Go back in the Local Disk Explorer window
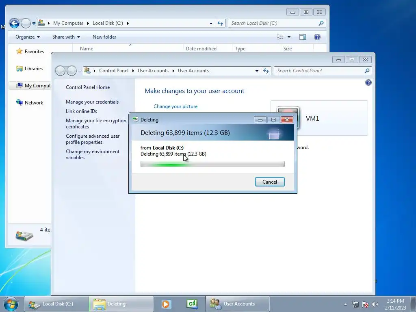This screenshot has height=312, width=416. click(14, 23)
